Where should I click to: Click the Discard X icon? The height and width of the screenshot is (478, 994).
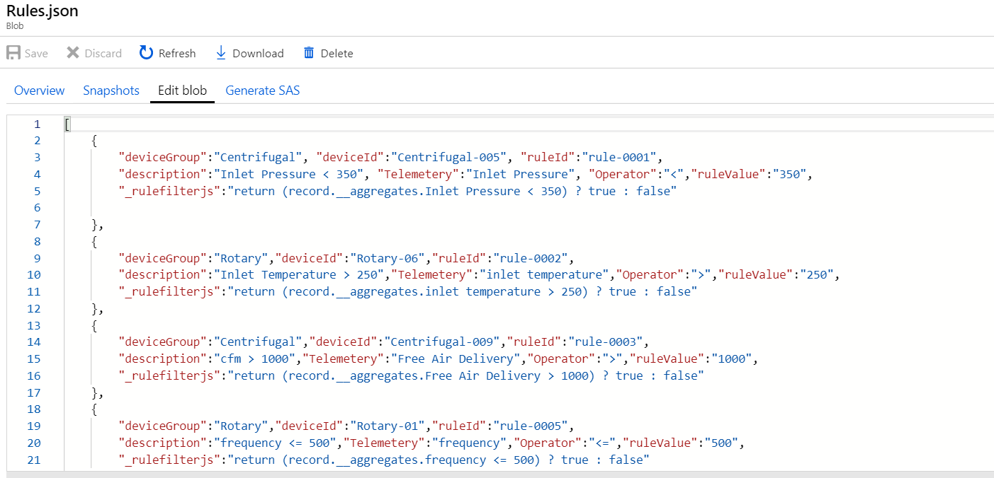[73, 53]
